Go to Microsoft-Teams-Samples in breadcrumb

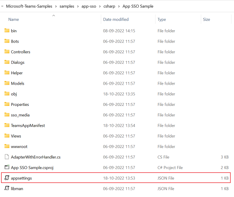pos(29,6)
